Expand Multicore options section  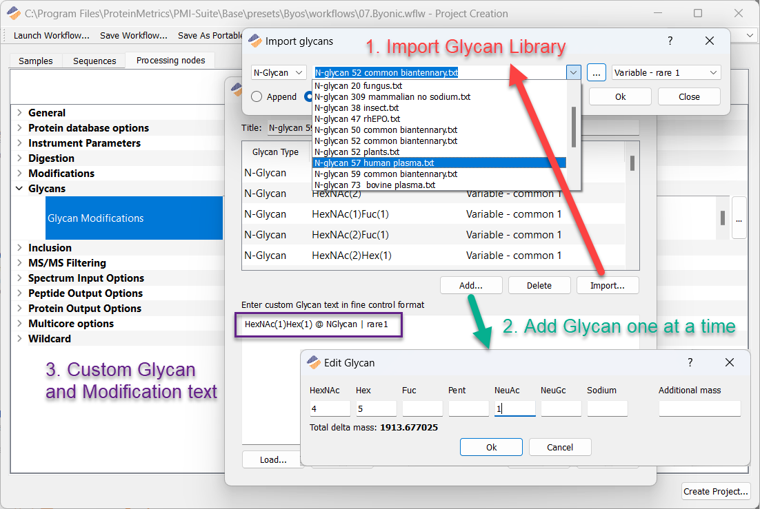(19, 323)
